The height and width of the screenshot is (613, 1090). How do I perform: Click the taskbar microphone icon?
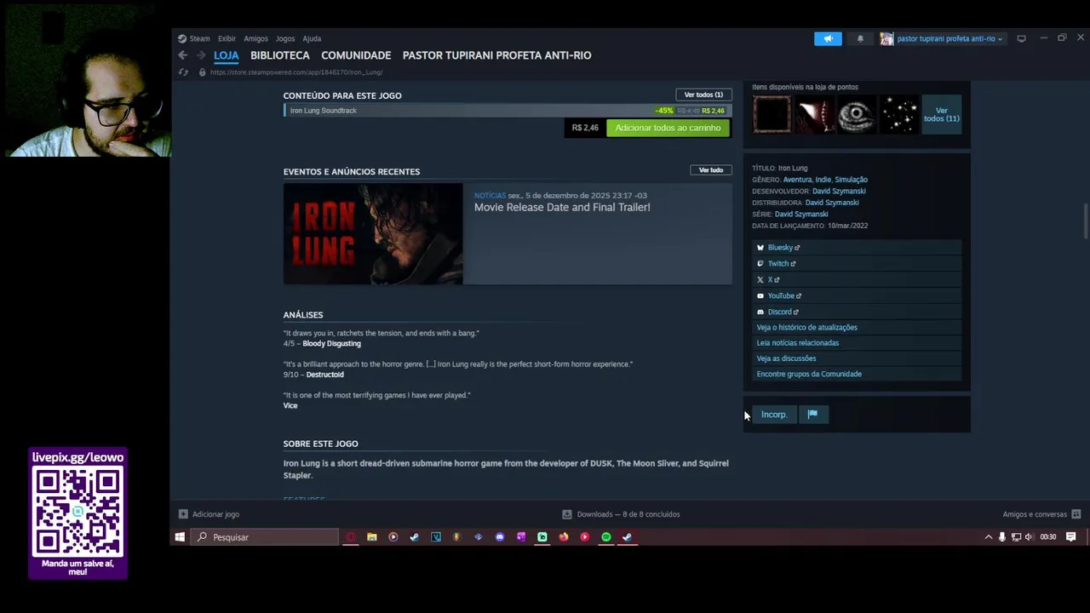1002,537
